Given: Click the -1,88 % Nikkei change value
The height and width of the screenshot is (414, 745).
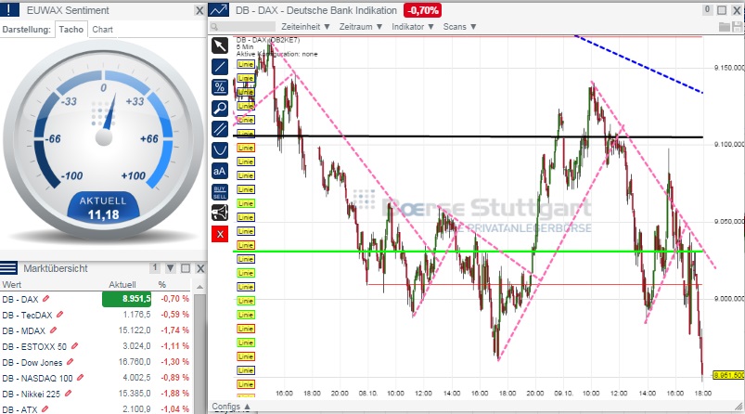Looking at the screenshot, I should (x=174, y=394).
